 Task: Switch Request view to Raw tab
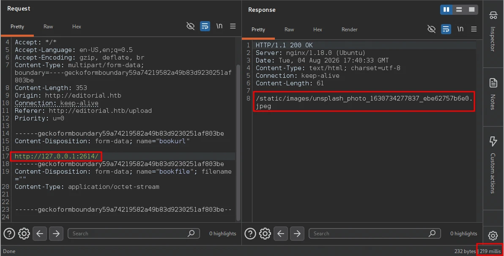click(48, 27)
